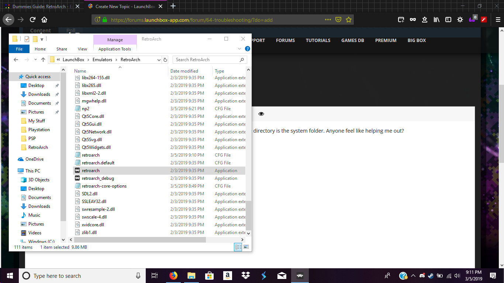Switch to Dummies Guide RetroArch browser tab
This screenshot has width=504, height=283.
point(42,6)
